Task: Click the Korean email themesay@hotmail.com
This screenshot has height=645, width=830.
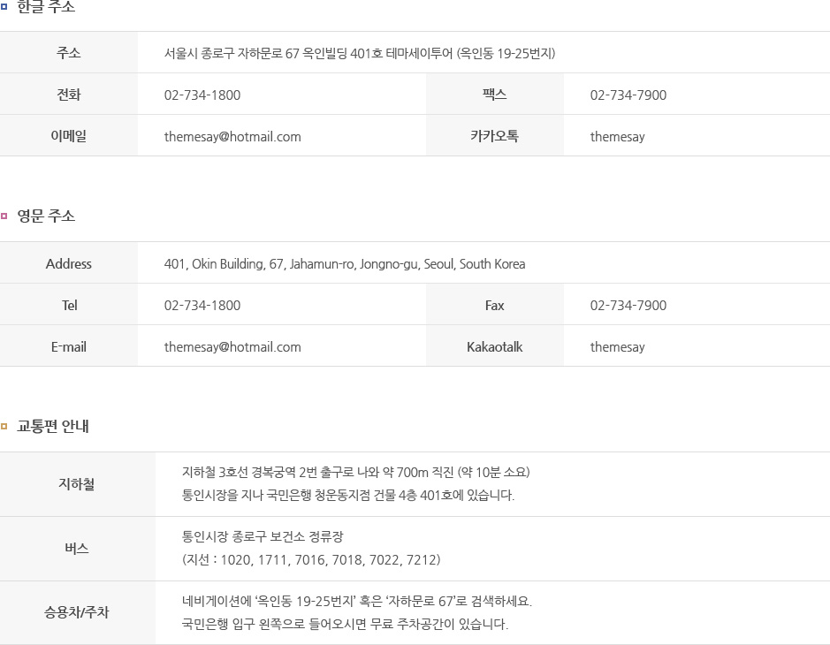Action: point(232,137)
